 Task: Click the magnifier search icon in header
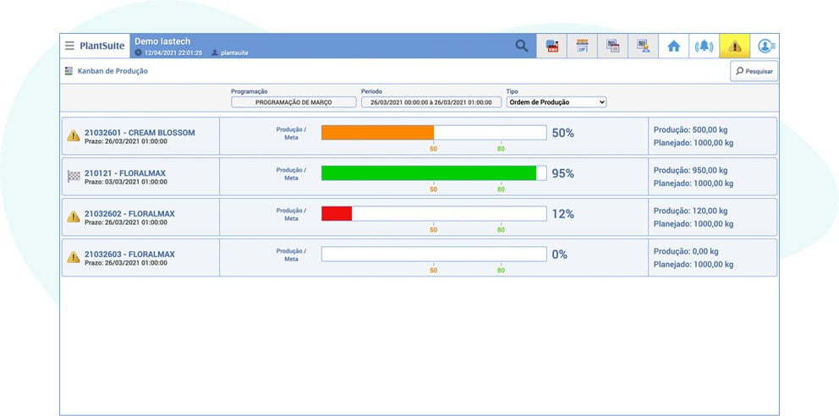tap(521, 46)
